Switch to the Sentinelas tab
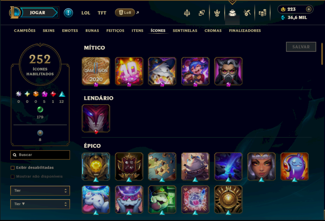This screenshot has width=325, height=221. pos(185,31)
